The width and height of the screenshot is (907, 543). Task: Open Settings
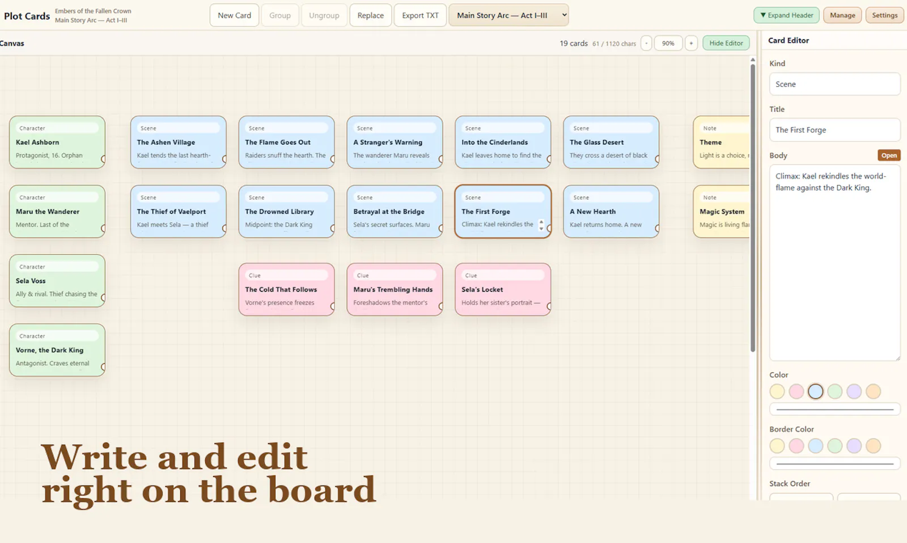pyautogui.click(x=884, y=15)
